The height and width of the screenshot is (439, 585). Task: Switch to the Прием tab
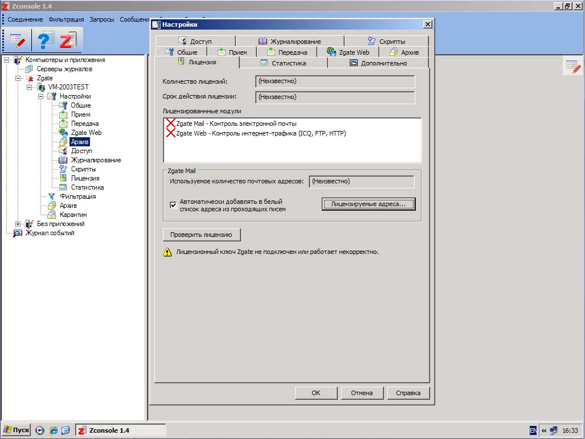coord(232,52)
